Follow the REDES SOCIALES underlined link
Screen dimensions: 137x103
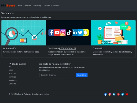click(67, 48)
